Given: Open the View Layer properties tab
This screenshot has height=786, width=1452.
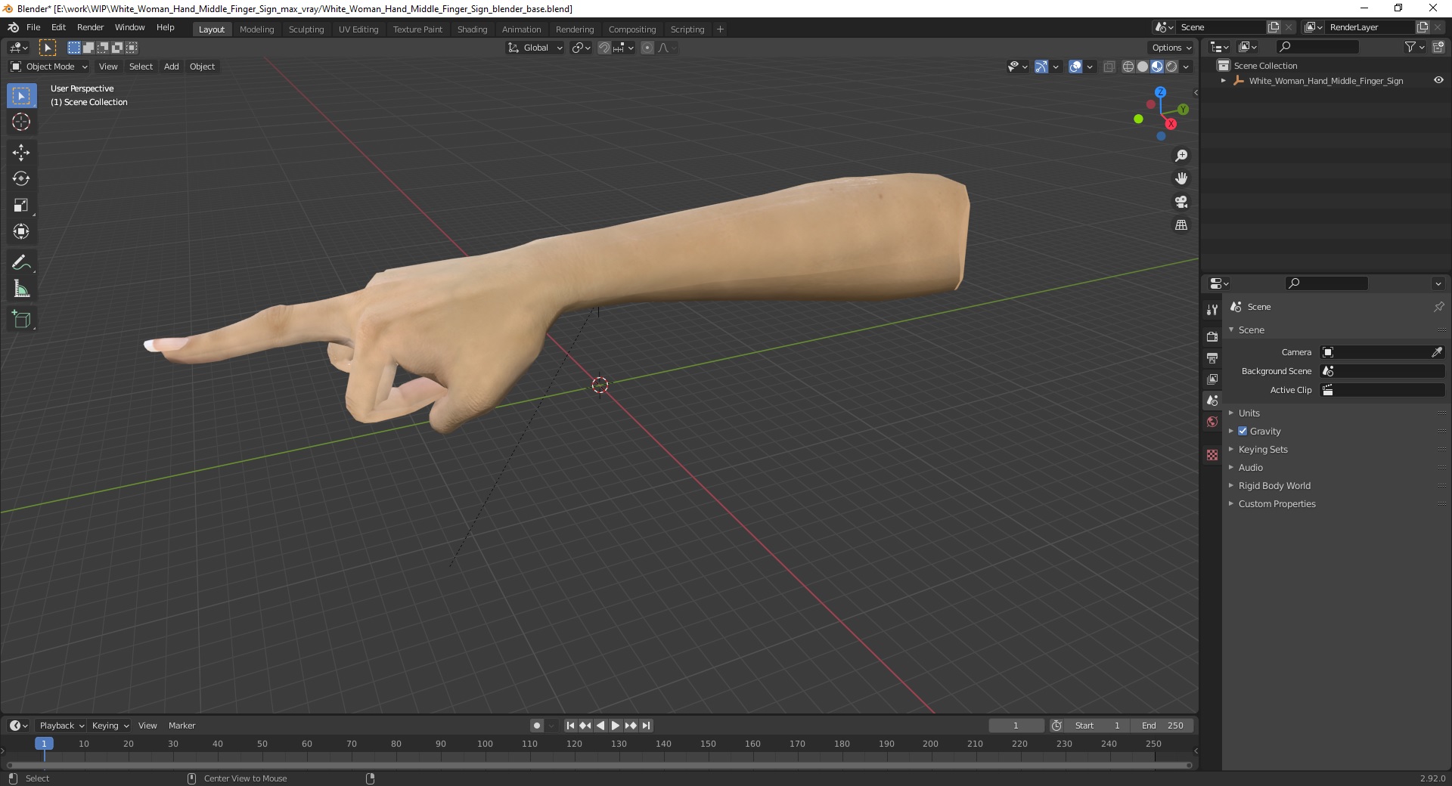Looking at the screenshot, I should point(1212,379).
